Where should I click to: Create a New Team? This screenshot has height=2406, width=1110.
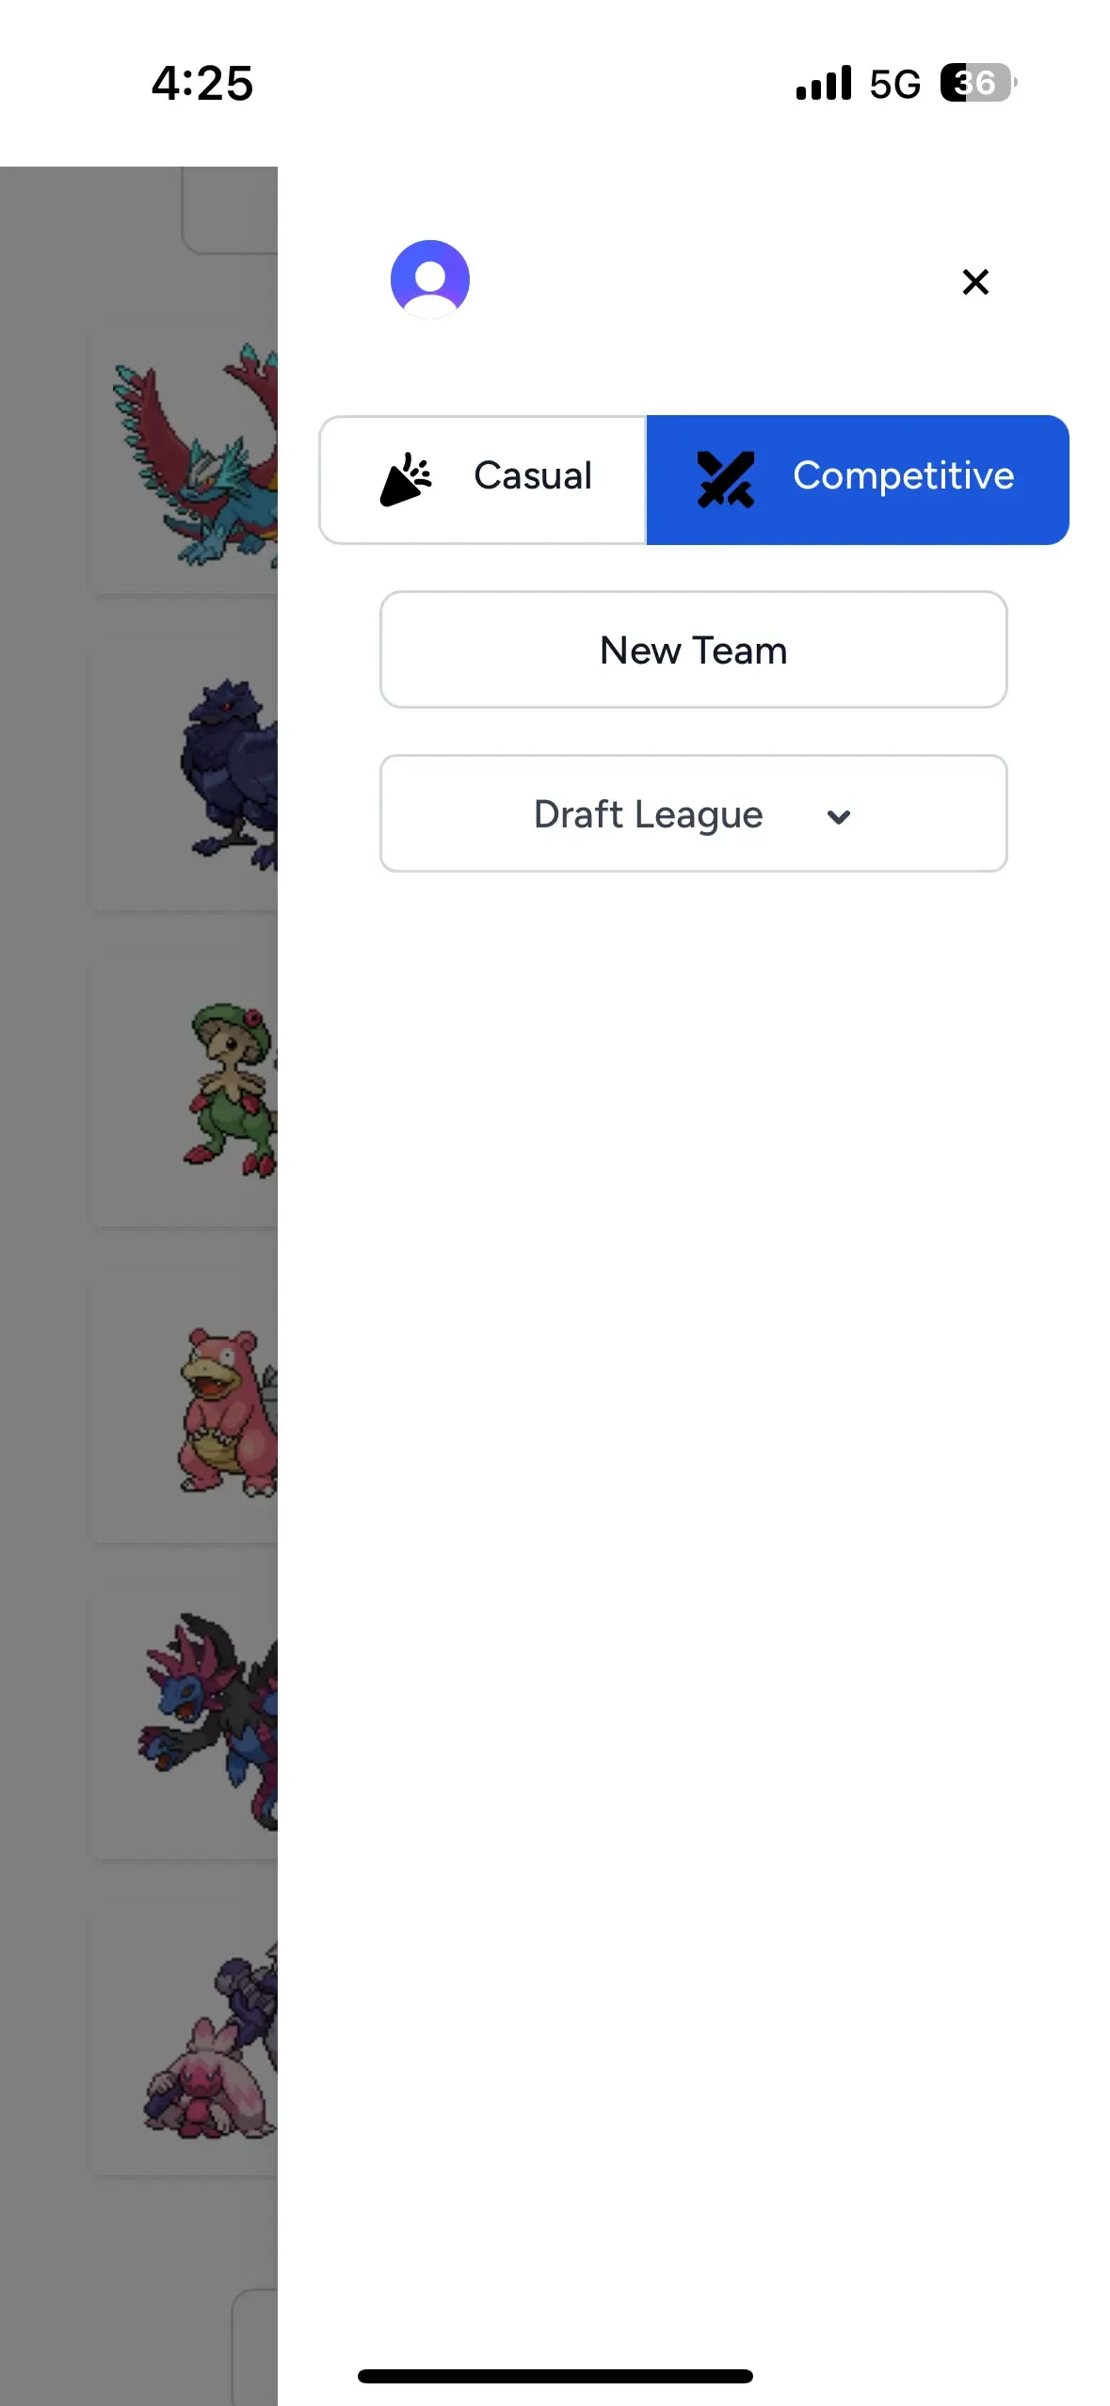point(694,650)
